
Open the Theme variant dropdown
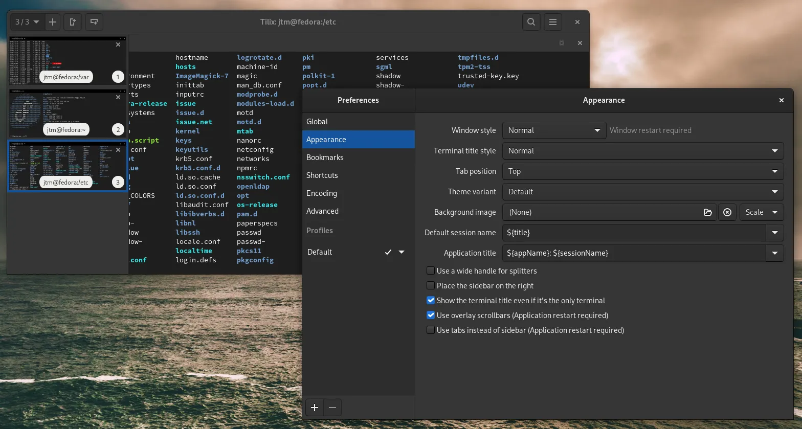(642, 192)
